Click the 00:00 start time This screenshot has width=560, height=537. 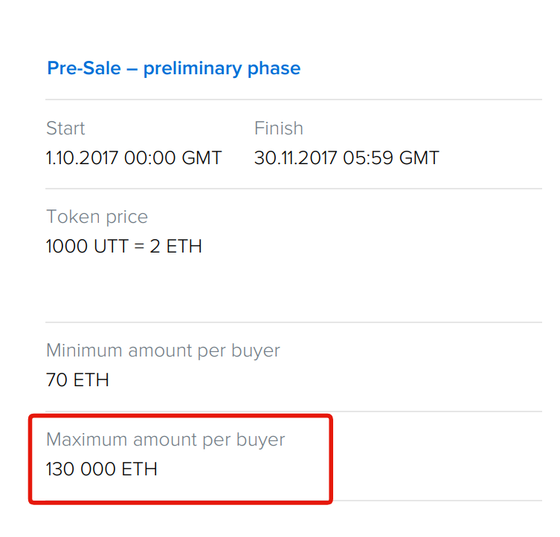[x=149, y=158]
